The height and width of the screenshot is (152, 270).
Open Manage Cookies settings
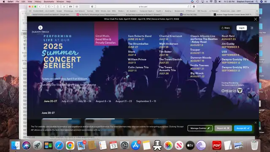[x=200, y=128]
